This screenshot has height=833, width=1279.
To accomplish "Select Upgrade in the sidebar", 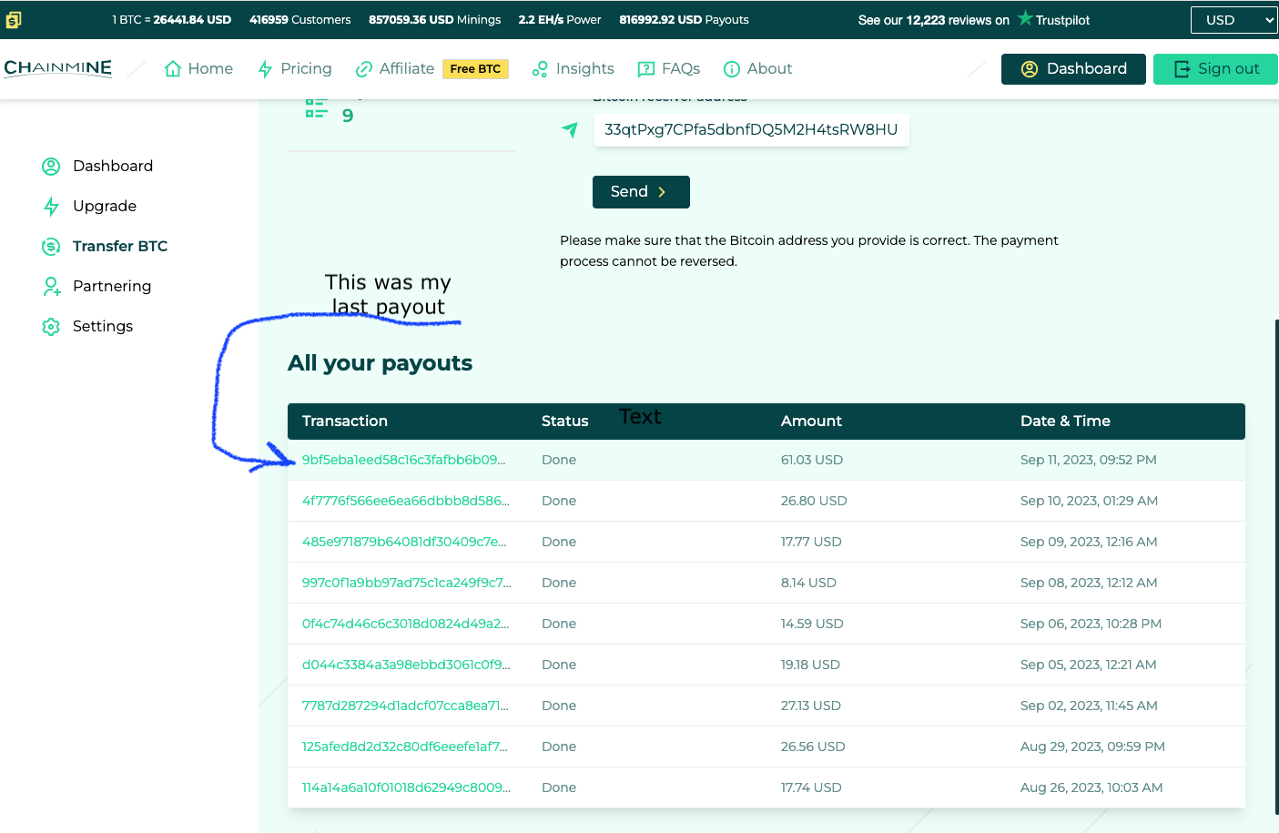I will 89,207.
